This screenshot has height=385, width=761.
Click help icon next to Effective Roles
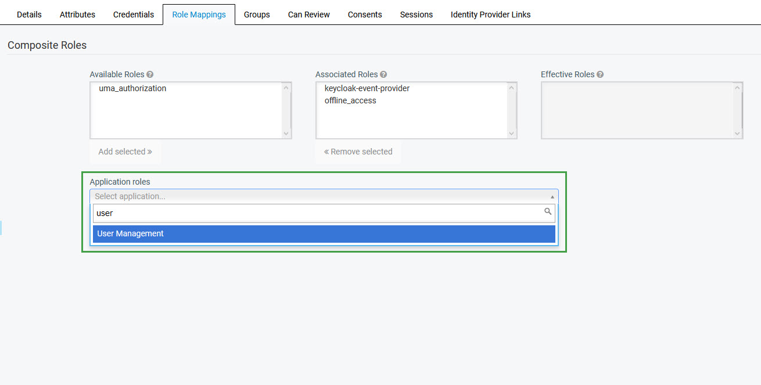600,75
